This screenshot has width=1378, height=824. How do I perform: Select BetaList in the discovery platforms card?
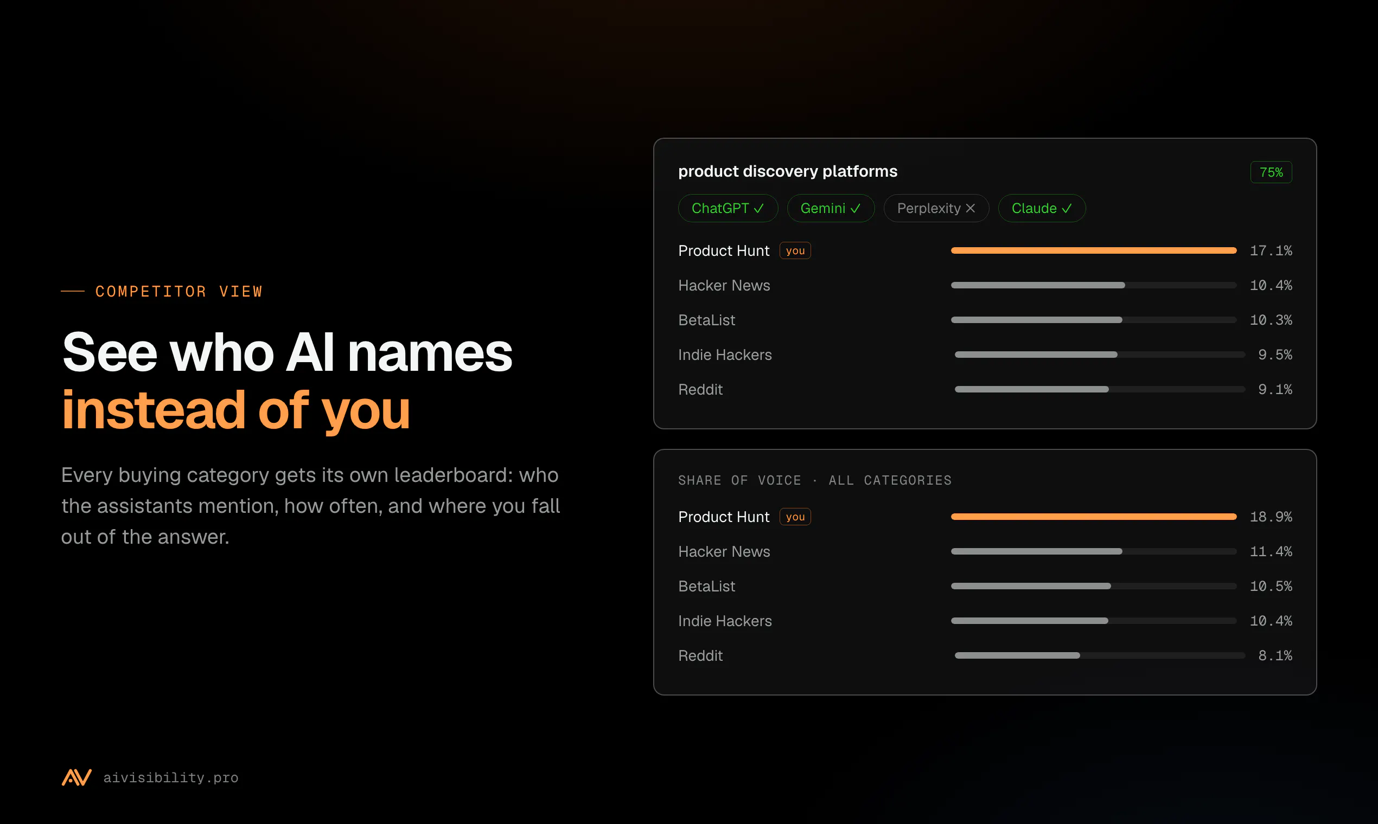[706, 320]
